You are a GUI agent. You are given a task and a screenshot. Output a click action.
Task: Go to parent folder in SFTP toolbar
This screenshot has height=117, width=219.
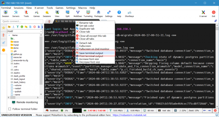coord(9,27)
